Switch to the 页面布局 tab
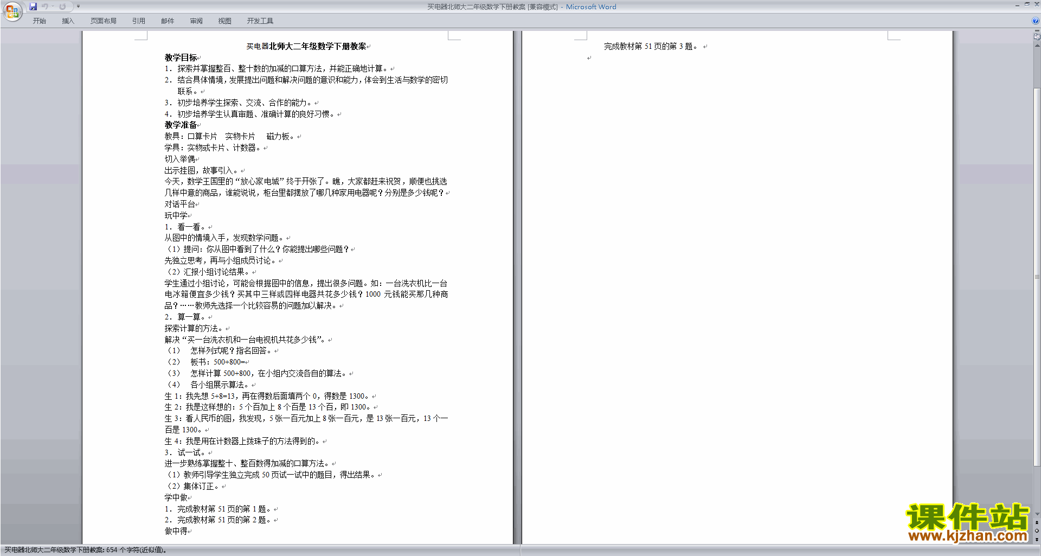Screen dimensions: 1041x556 click(104, 21)
